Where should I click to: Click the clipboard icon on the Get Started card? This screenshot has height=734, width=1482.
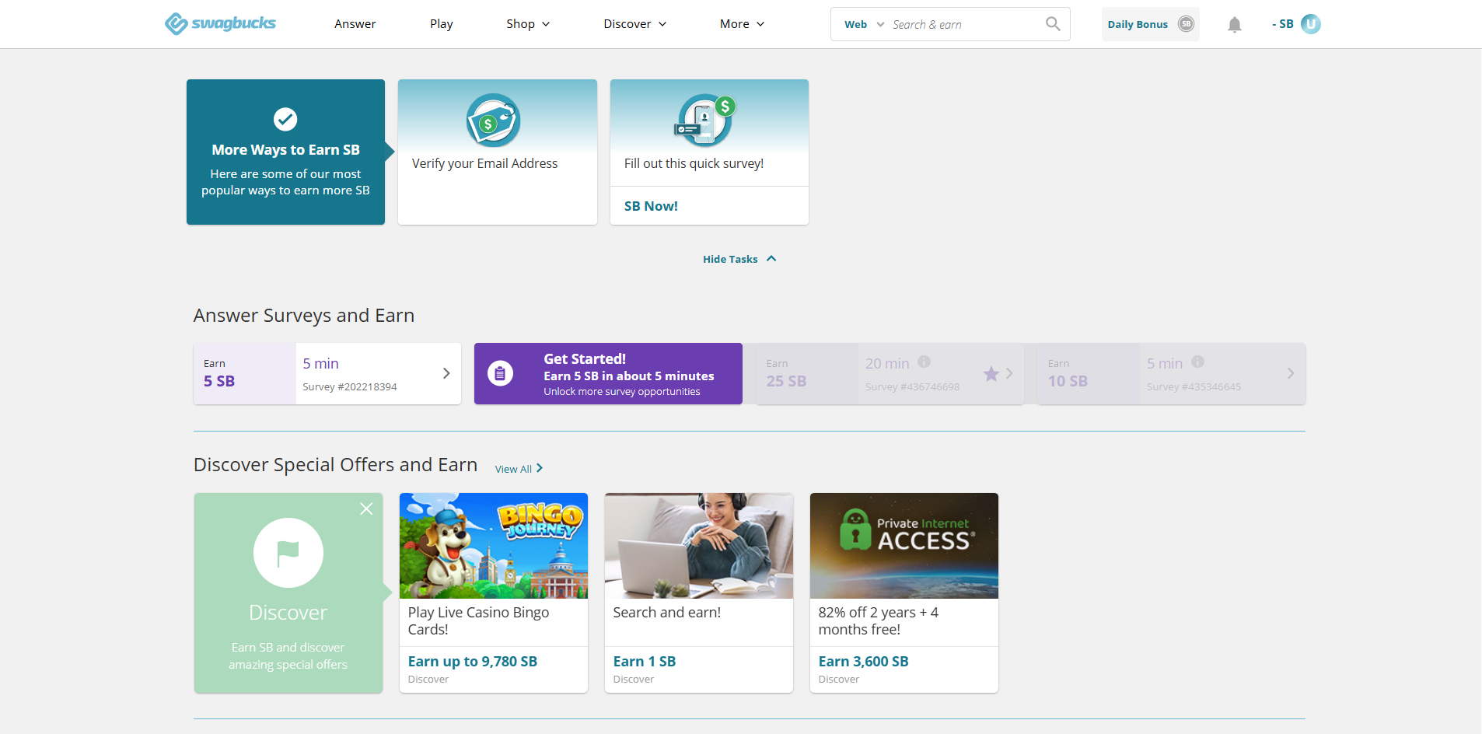501,373
